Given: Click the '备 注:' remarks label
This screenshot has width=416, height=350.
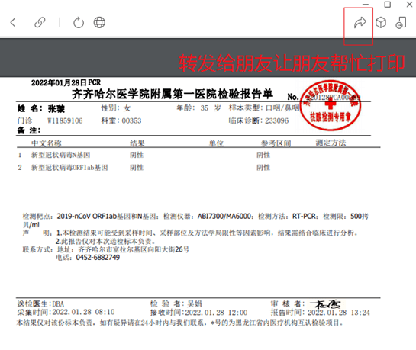Looking at the screenshot, I should pyautogui.click(x=29, y=130).
